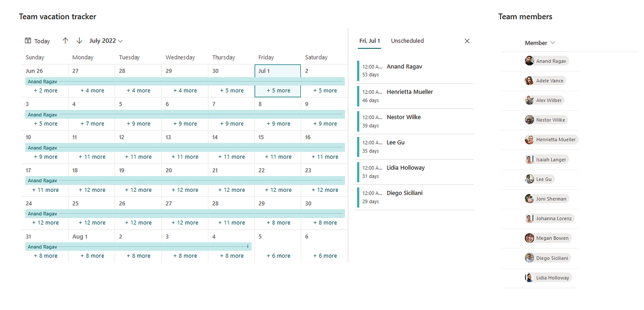Expand '+ 6 more' on Friday Aug 5
Viewport: 644px width, 310px height.
(x=278, y=256)
